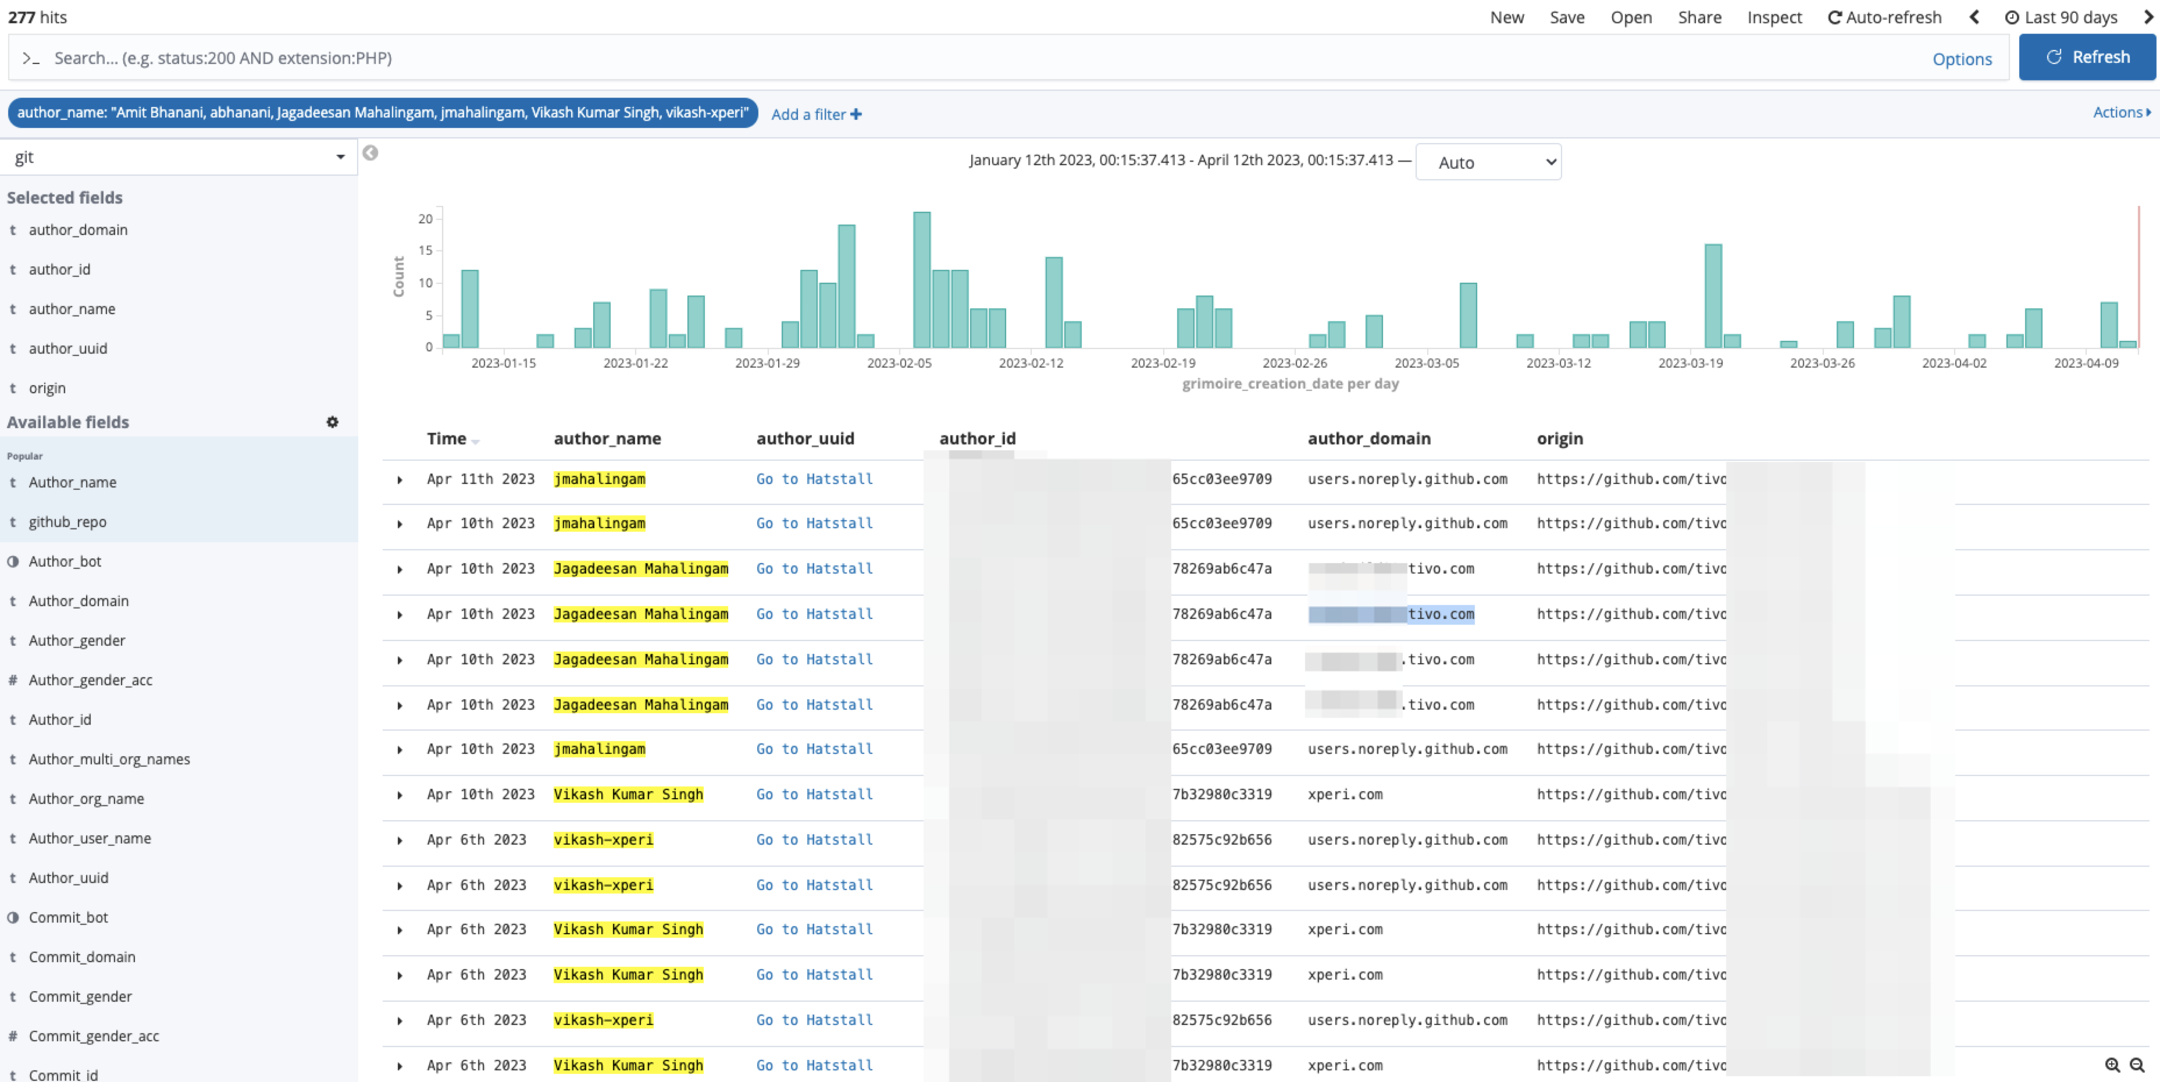The height and width of the screenshot is (1082, 2160).
Task: Open search Options link
Action: point(1961,59)
